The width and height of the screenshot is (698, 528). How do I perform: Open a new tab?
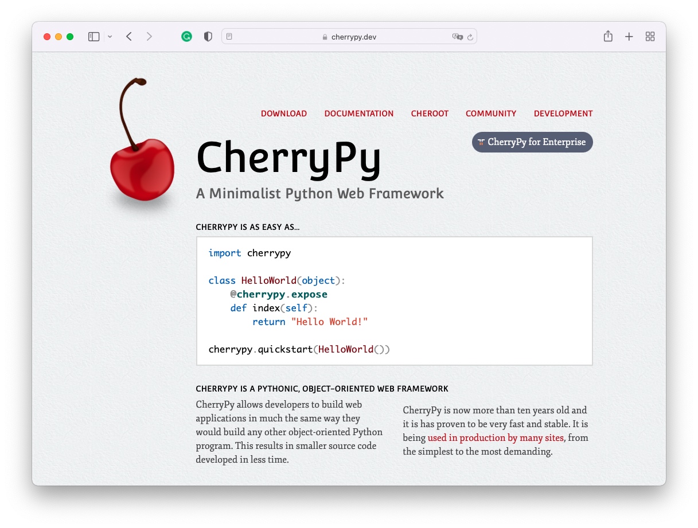point(629,37)
